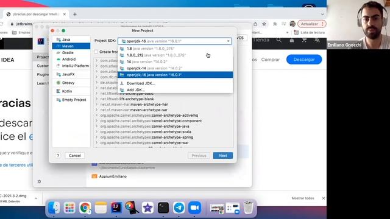This screenshot has width=390, height=219.
Task: Choose SDK 14 java version 14.0.2
Action: point(175,61)
